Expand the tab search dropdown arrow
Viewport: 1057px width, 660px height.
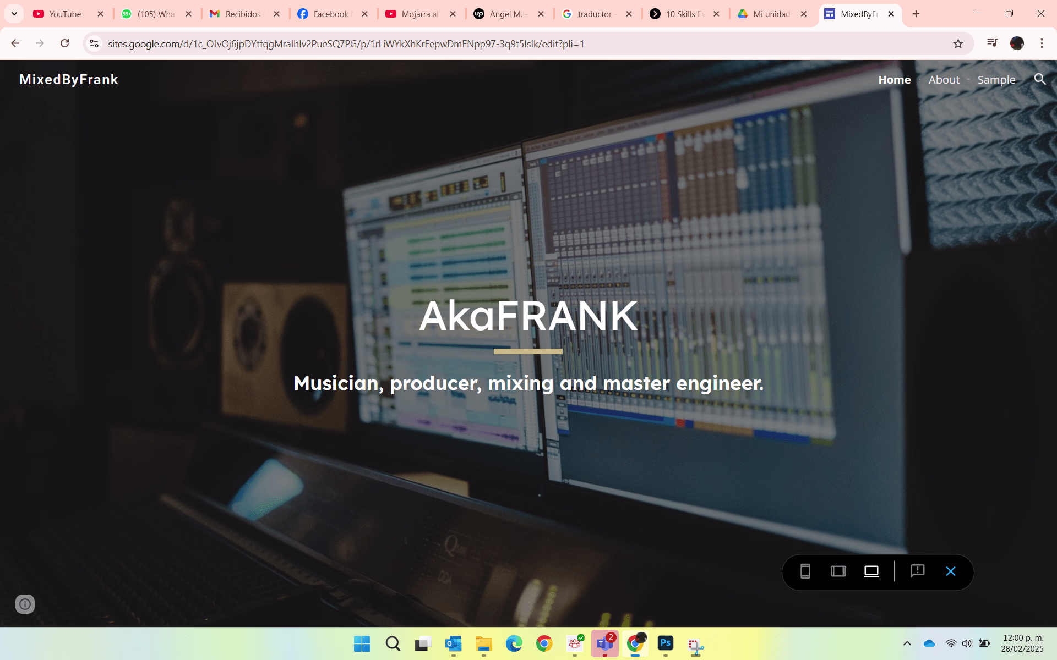[x=14, y=14]
